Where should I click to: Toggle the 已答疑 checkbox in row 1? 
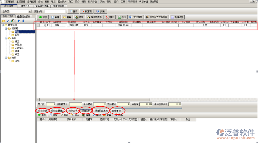coord(245,25)
